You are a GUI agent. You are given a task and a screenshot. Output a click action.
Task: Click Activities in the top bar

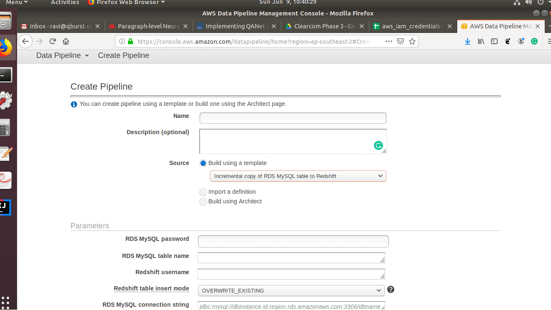coord(65,2)
